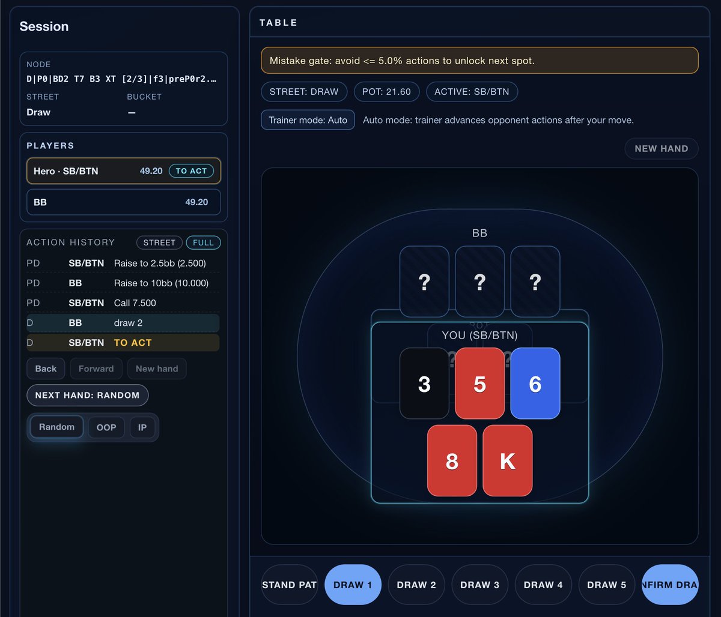
Task: Select the Hero SB/BTN player row
Action: 124,171
